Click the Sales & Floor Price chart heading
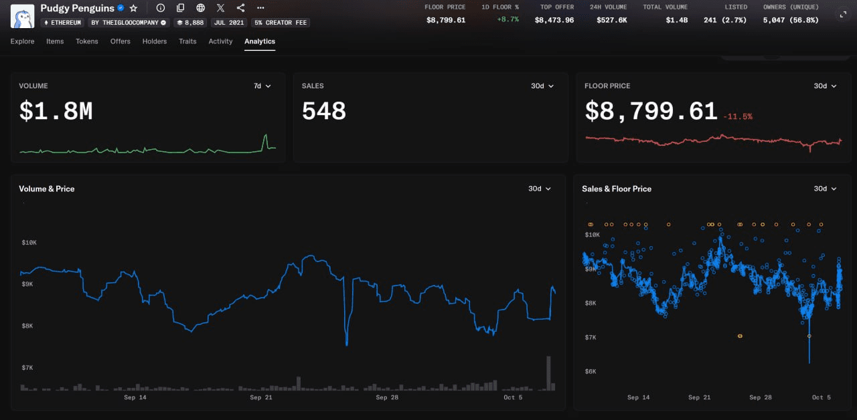This screenshot has height=420, width=857. 617,189
